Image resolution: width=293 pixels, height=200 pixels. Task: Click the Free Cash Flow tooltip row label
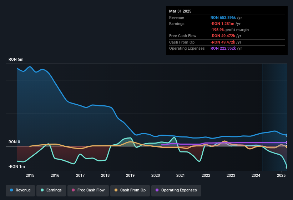pos(183,36)
